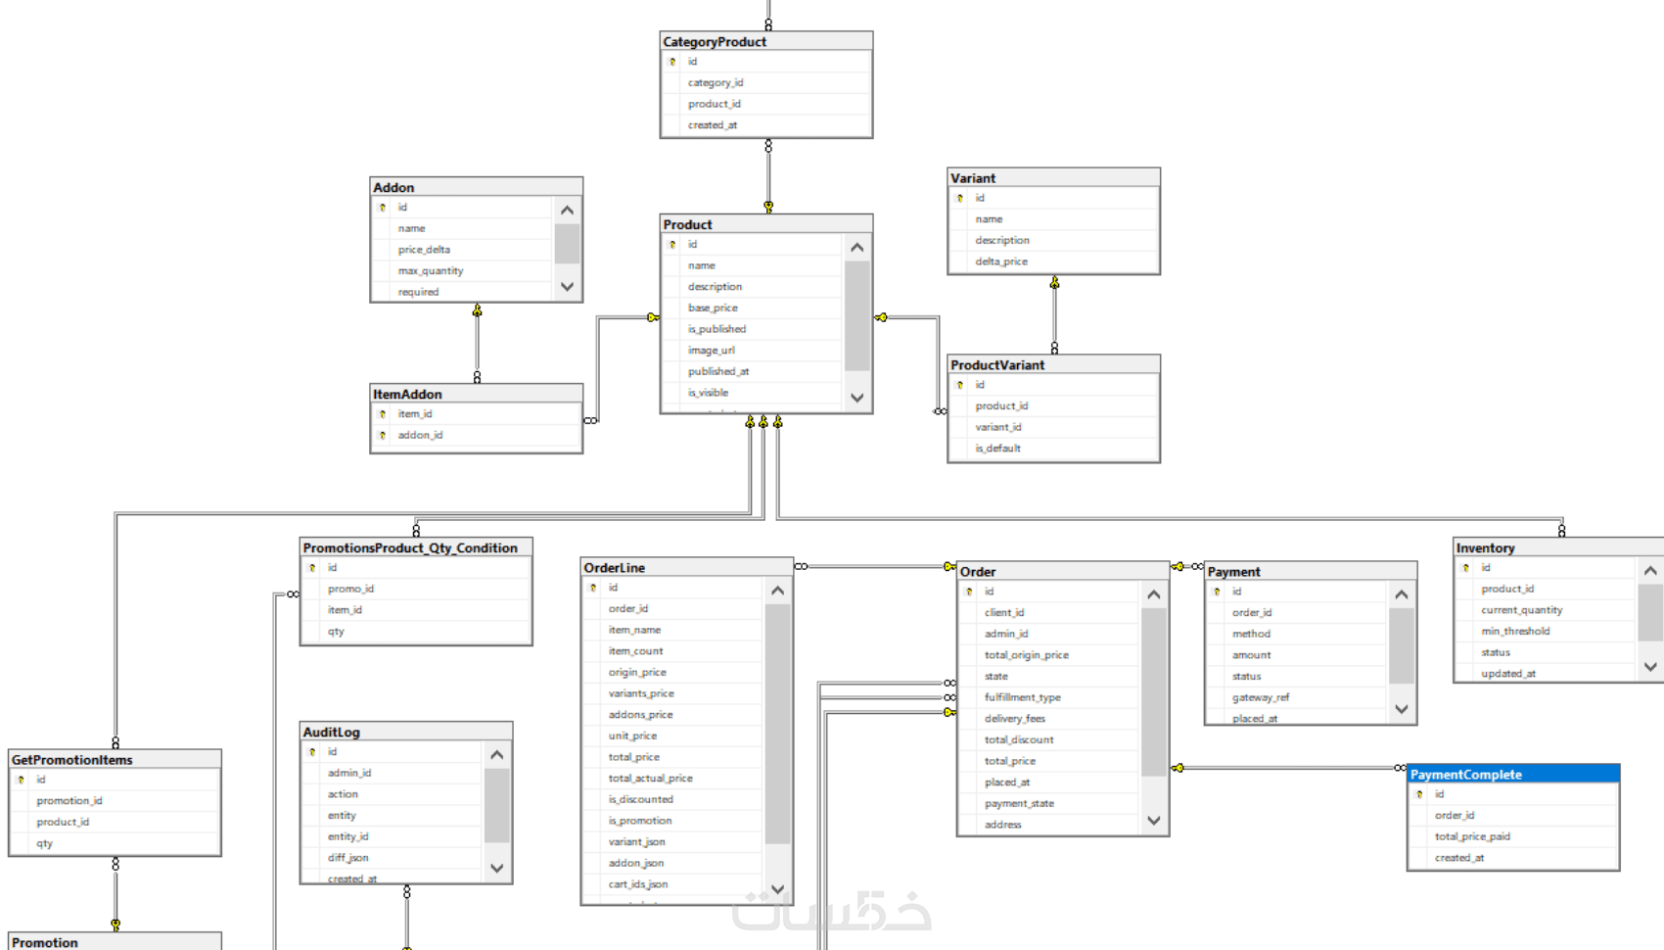
Task: Select the ProductVariant id key icon
Action: (x=960, y=385)
